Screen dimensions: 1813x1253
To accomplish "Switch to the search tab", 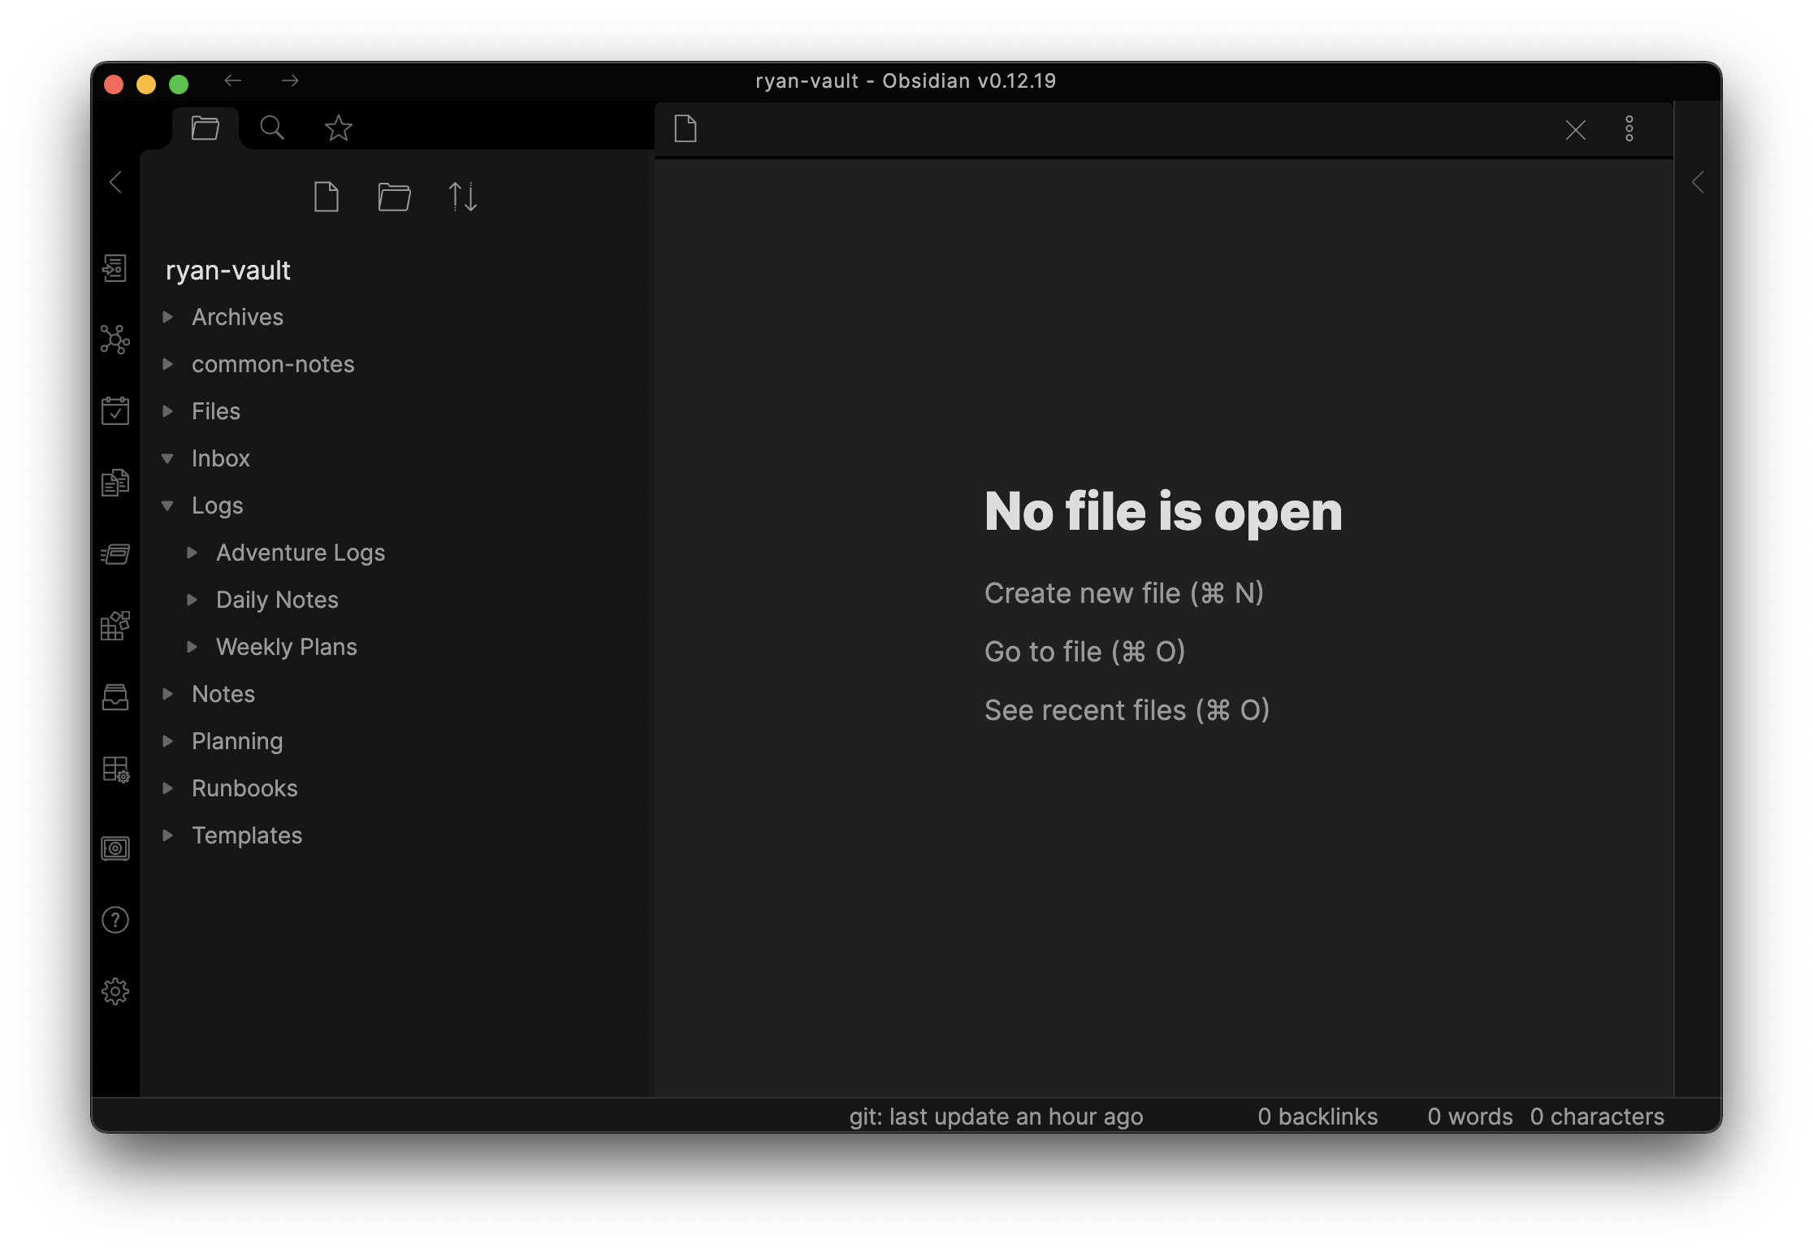I will point(271,128).
